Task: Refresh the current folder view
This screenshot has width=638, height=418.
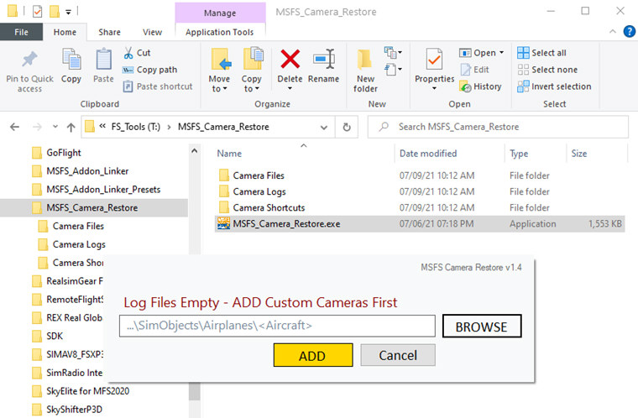Action: tap(347, 127)
